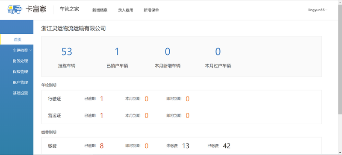This screenshot has height=155, width=342.
Task: Open 新增保单 in top navigation
Action: tap(151, 10)
